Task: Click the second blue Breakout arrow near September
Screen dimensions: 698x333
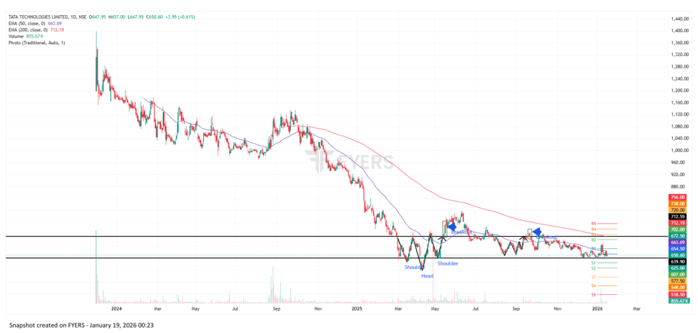Action: (537, 232)
